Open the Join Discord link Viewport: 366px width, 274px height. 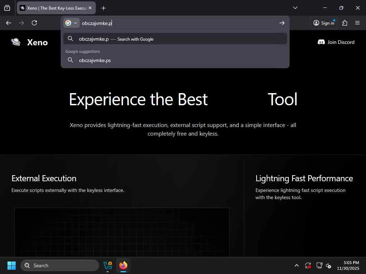336,42
